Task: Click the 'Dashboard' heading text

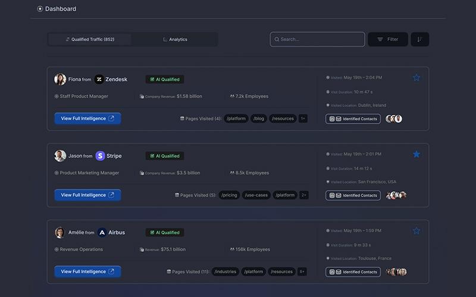Action: [x=61, y=9]
